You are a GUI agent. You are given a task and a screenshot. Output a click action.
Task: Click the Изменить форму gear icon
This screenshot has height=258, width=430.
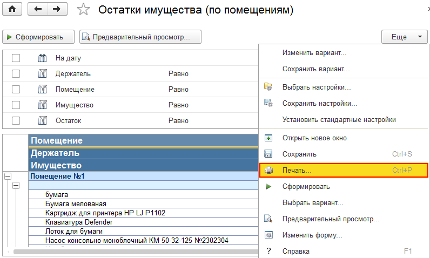tap(268, 235)
